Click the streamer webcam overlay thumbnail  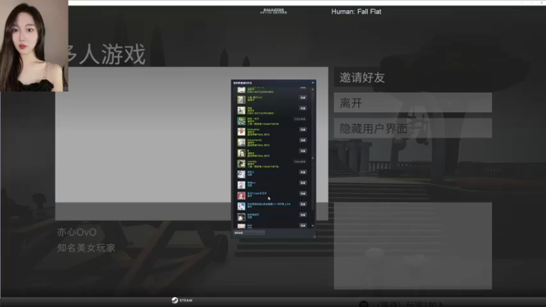(34, 46)
